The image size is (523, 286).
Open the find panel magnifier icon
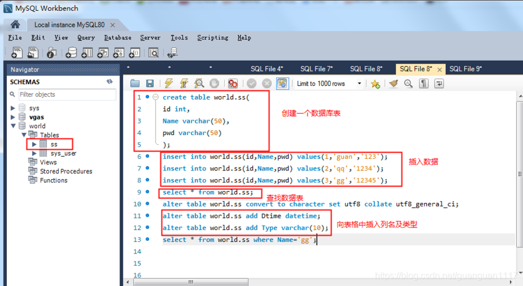[408, 84]
